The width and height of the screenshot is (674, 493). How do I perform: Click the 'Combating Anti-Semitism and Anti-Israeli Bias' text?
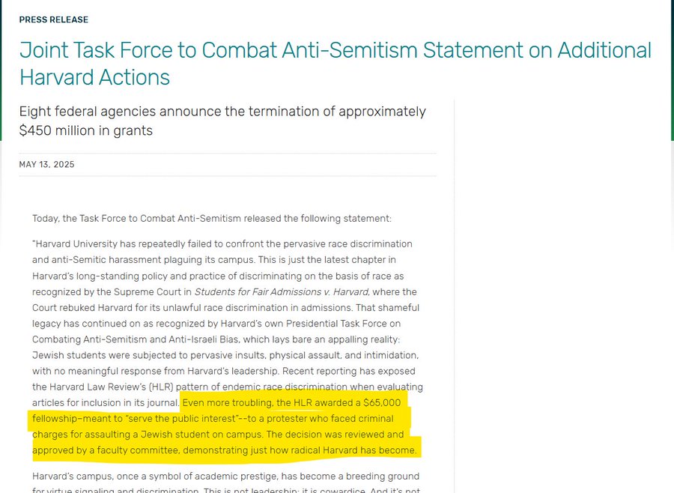pos(136,339)
